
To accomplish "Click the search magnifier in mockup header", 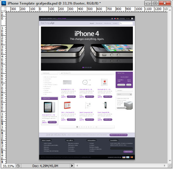I will [121, 23].
